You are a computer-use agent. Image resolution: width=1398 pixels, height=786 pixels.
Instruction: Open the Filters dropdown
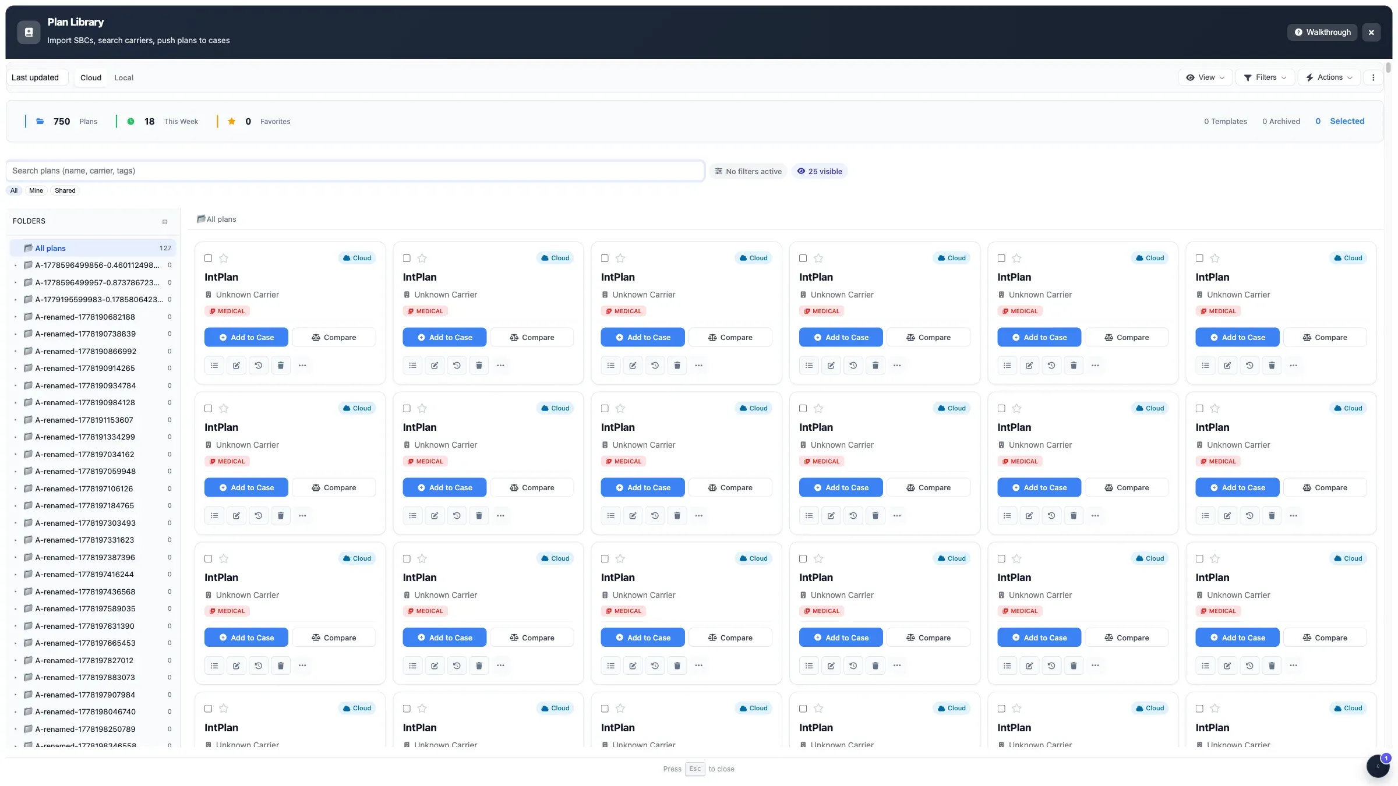[1265, 77]
